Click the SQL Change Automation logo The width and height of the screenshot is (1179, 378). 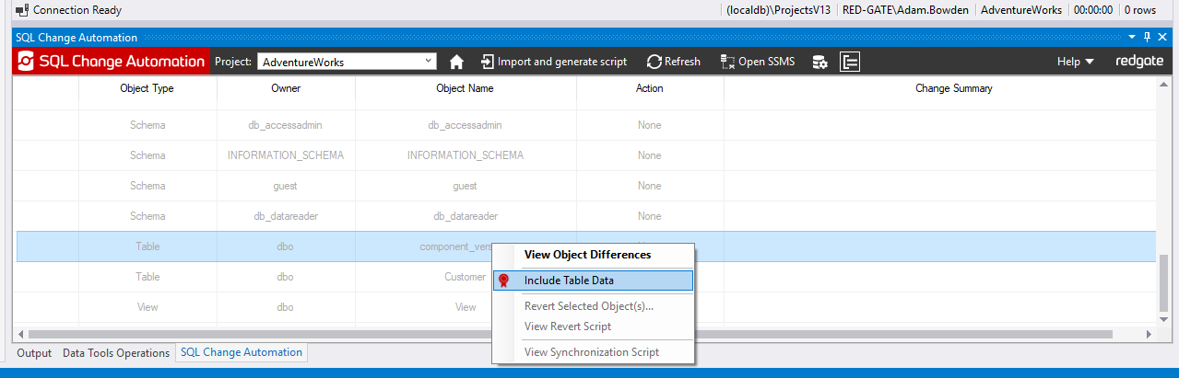[111, 62]
